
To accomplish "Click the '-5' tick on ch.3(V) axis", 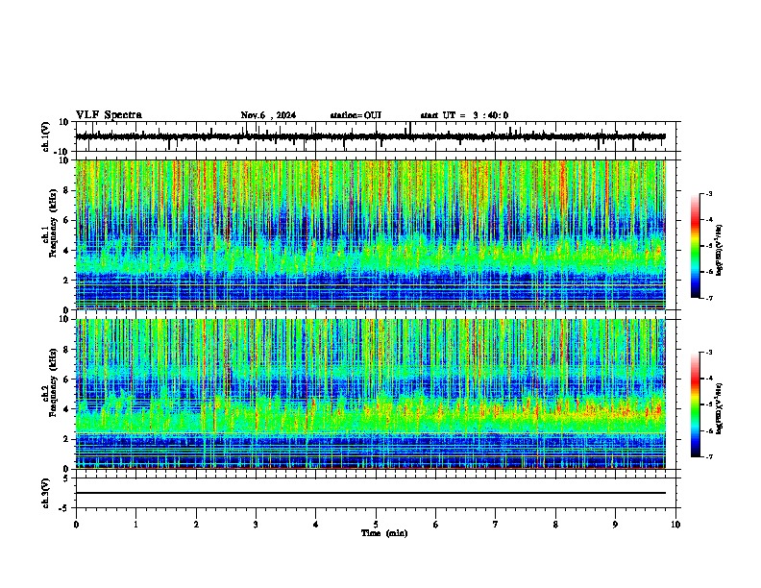I will coord(64,508).
